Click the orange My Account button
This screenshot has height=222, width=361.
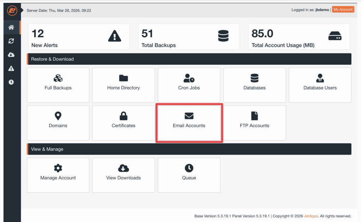coord(343,10)
